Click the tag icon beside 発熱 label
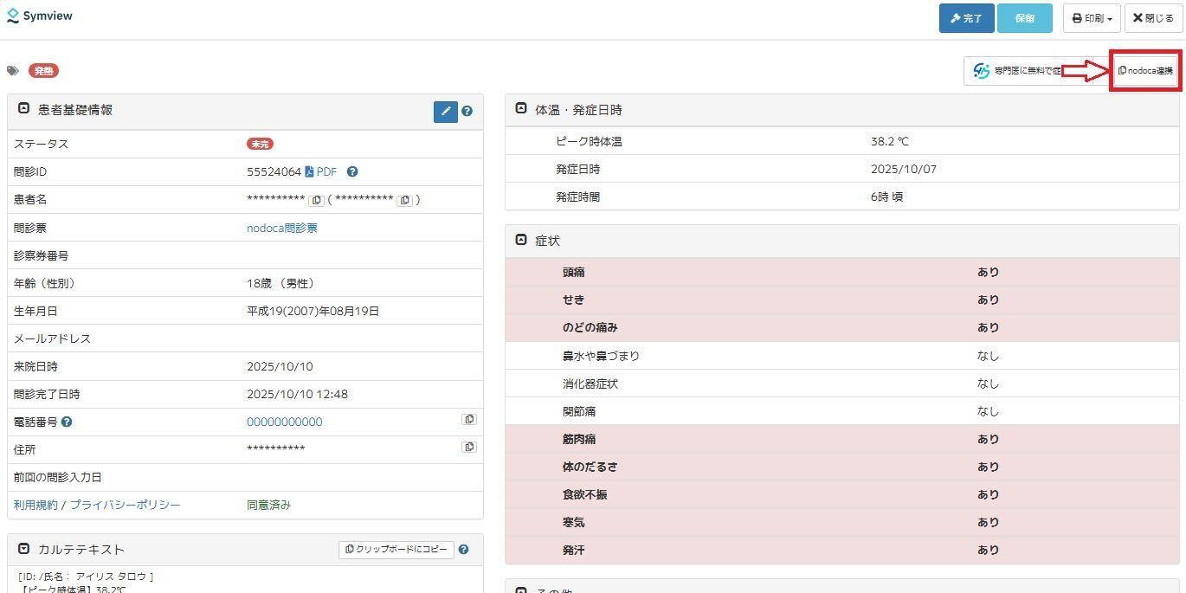1186x593 pixels. pos(13,71)
